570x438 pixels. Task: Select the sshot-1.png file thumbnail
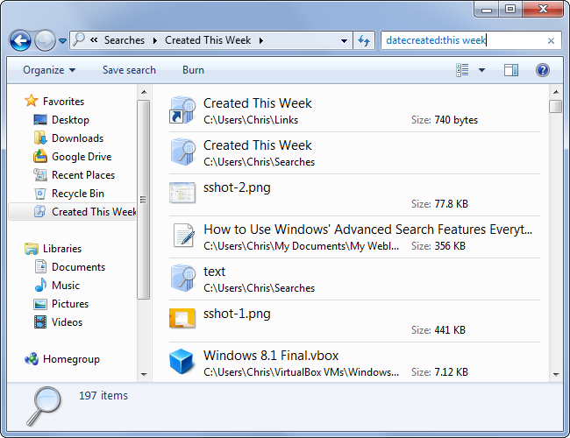(x=182, y=319)
